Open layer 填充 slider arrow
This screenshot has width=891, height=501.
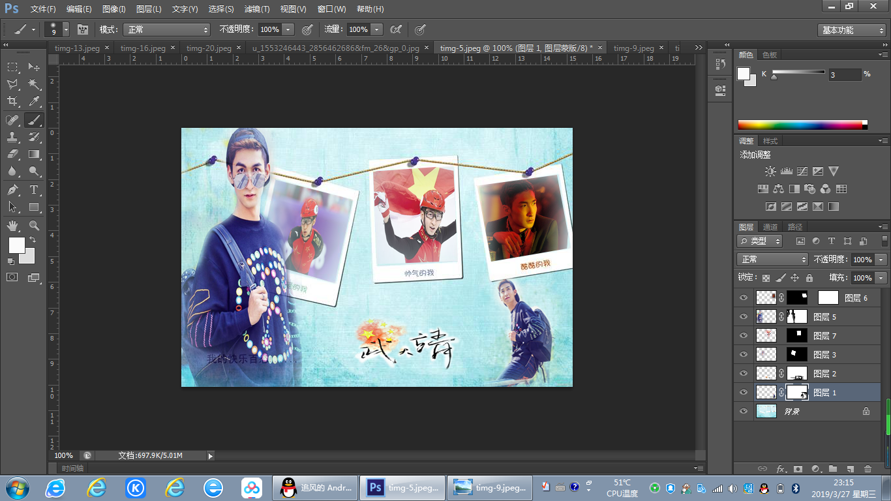tap(881, 278)
